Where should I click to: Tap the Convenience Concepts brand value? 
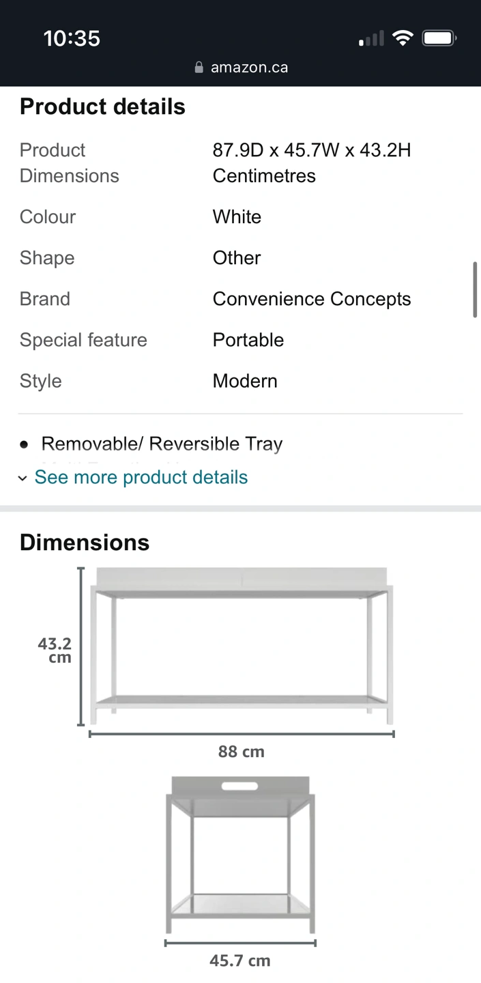(311, 299)
